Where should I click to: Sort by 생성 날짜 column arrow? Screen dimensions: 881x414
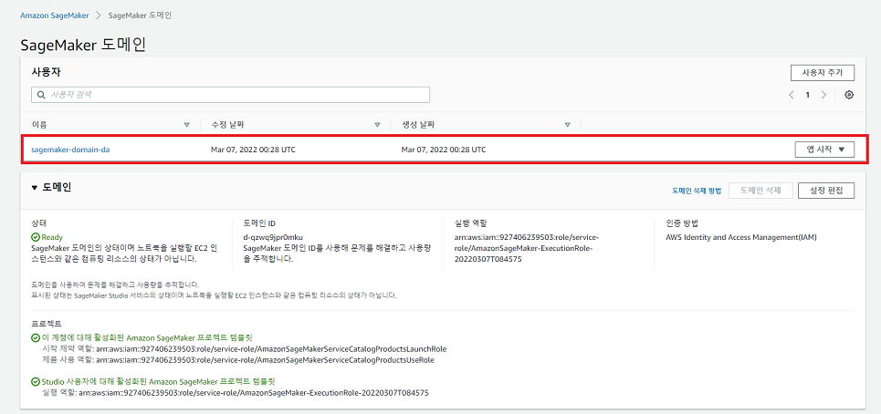click(x=568, y=125)
